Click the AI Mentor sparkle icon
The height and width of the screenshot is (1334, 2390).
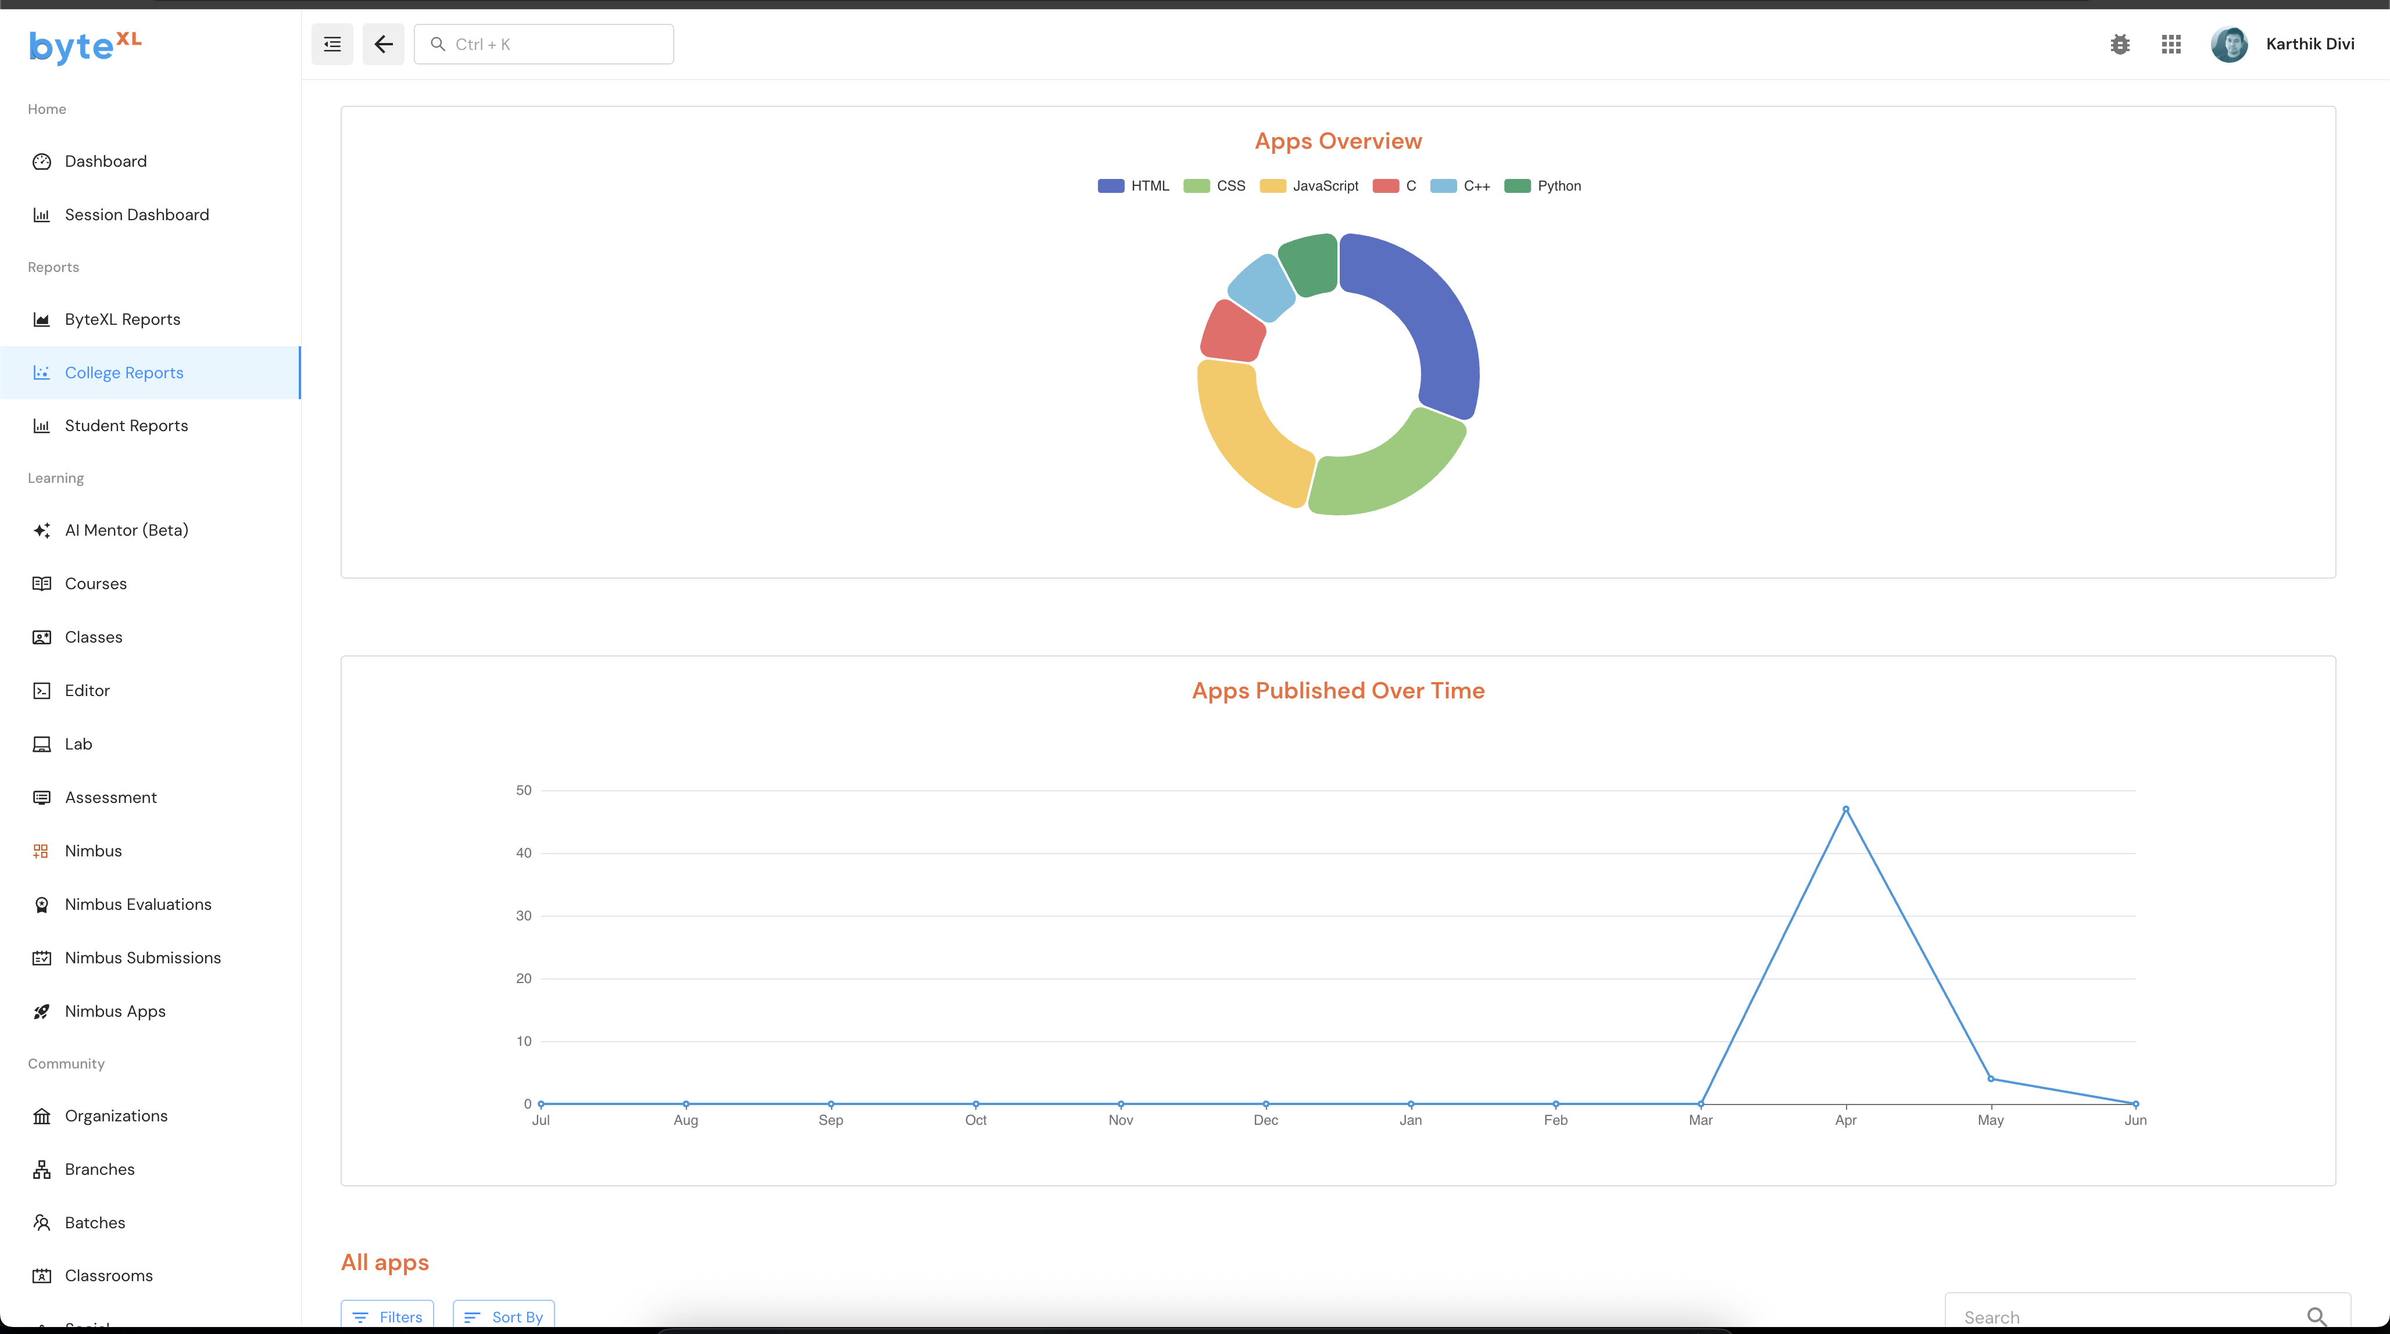pos(42,530)
